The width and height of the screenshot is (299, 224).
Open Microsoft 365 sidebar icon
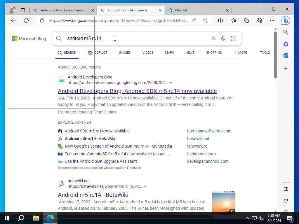[286, 44]
